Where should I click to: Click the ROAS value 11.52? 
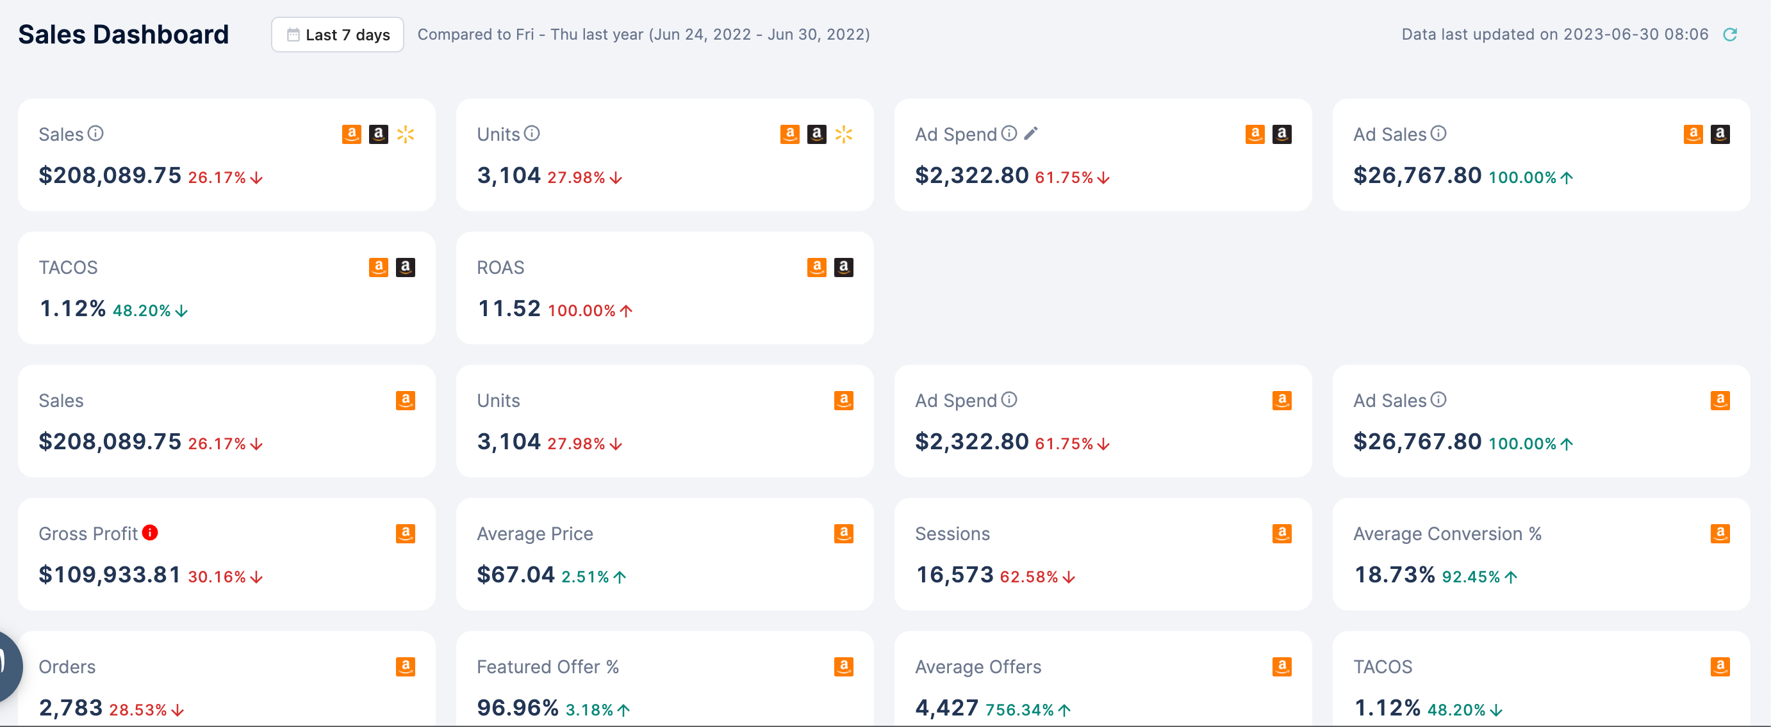tap(509, 308)
